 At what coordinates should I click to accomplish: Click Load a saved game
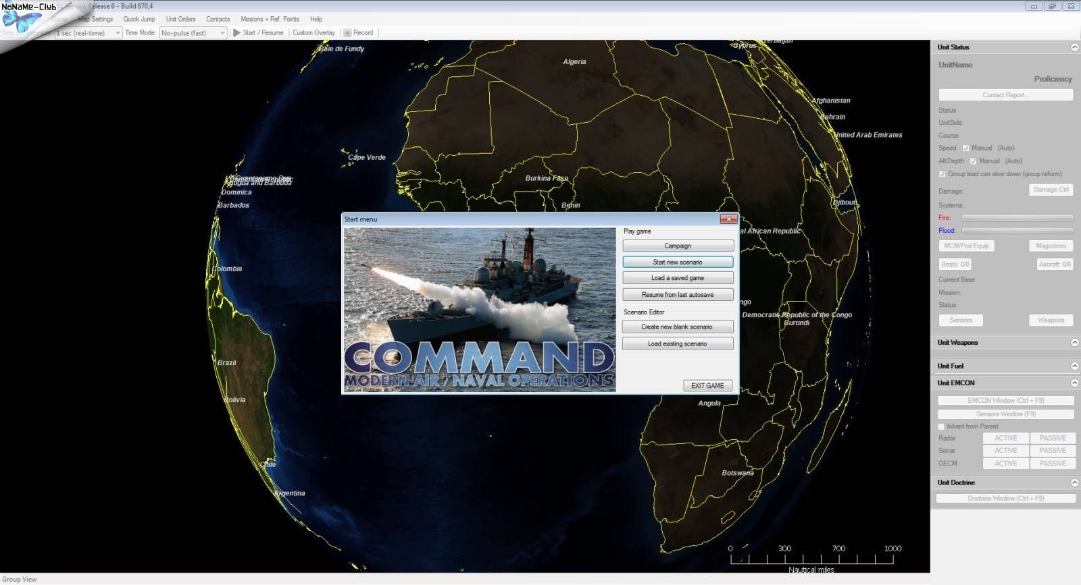tap(678, 278)
